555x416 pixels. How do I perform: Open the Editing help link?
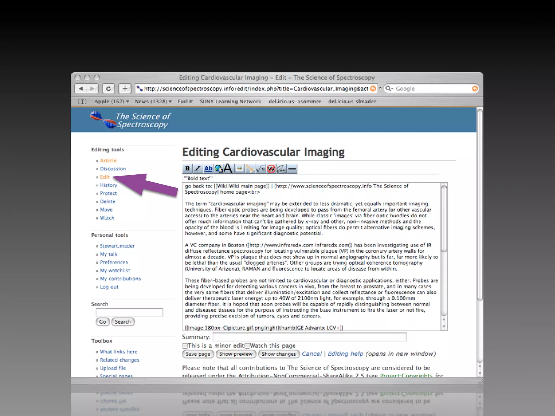(x=346, y=354)
